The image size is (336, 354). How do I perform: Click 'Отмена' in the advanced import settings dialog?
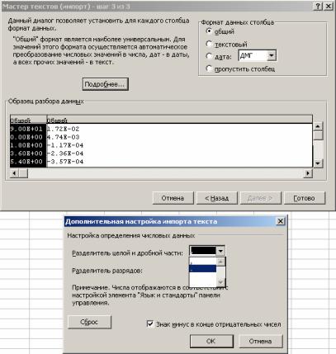point(260,341)
